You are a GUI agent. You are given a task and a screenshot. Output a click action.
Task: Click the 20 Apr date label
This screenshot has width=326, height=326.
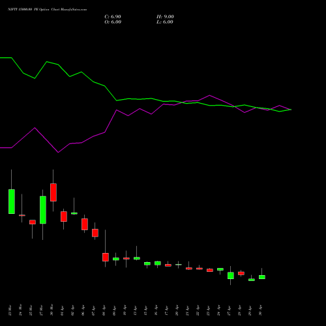177,310
